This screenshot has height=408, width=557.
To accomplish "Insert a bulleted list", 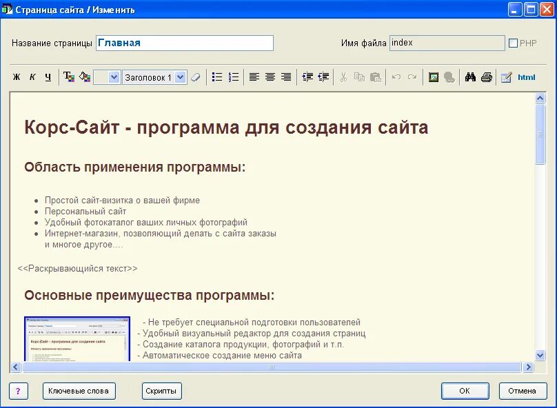I will coord(217,77).
